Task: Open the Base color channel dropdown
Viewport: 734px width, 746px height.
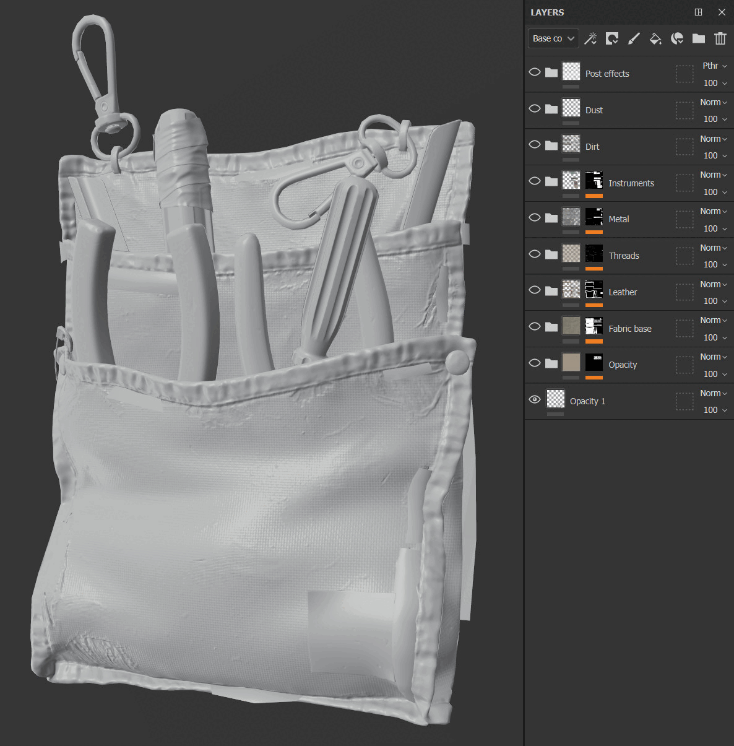Action: 553,38
